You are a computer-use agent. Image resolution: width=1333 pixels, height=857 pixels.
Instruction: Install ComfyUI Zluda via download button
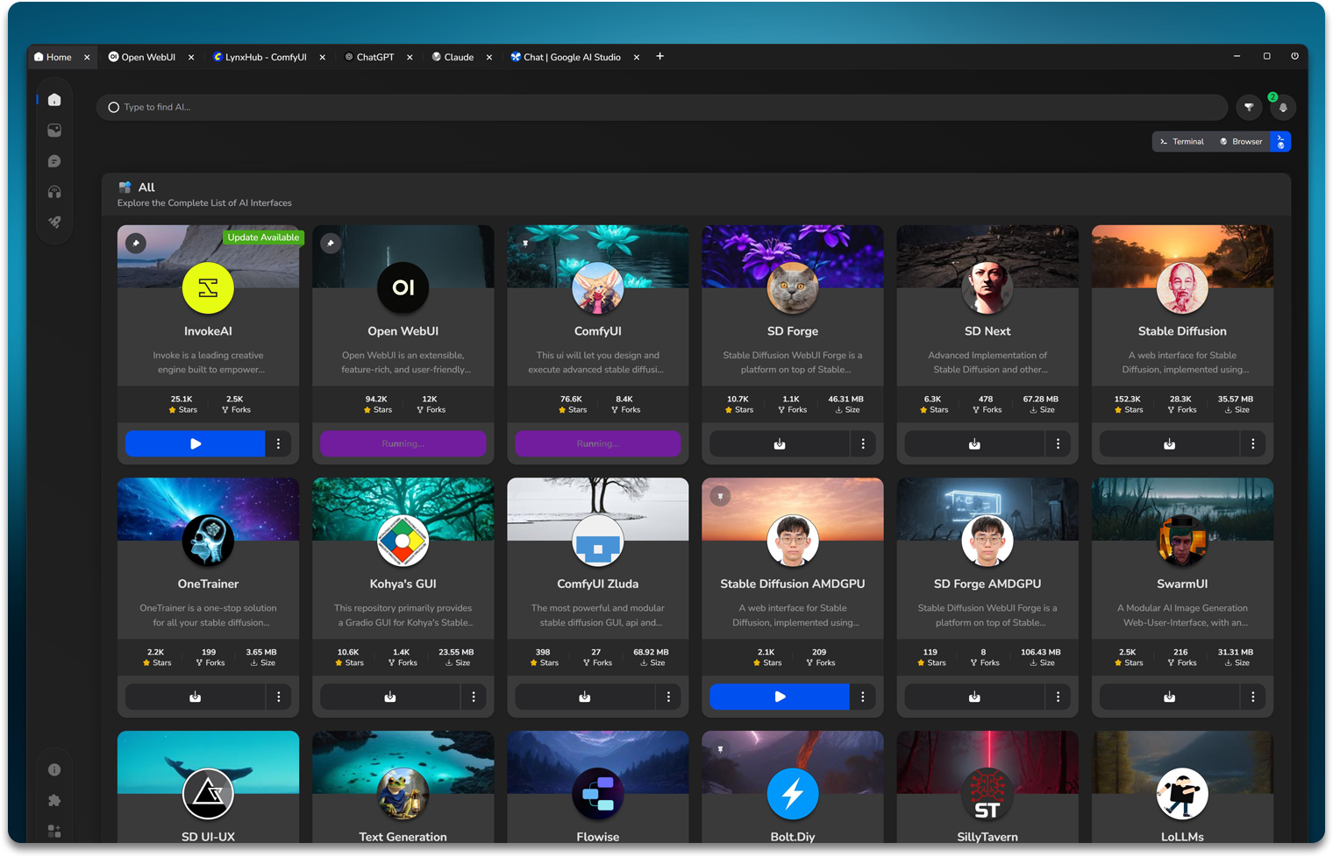click(x=585, y=697)
